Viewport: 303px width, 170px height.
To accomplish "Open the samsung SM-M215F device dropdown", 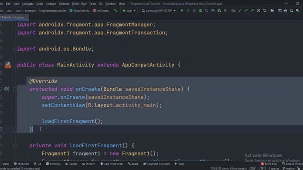I will [159, 10].
